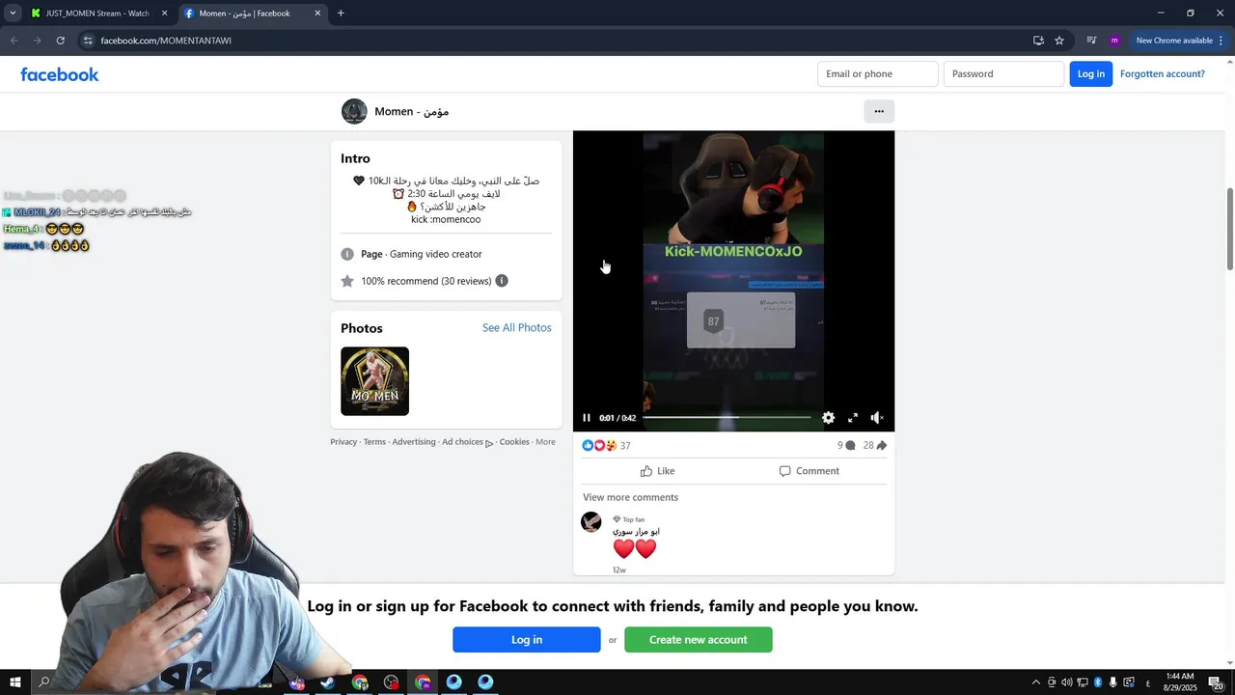
Task: Open the notification center icon
Action: click(1216, 682)
